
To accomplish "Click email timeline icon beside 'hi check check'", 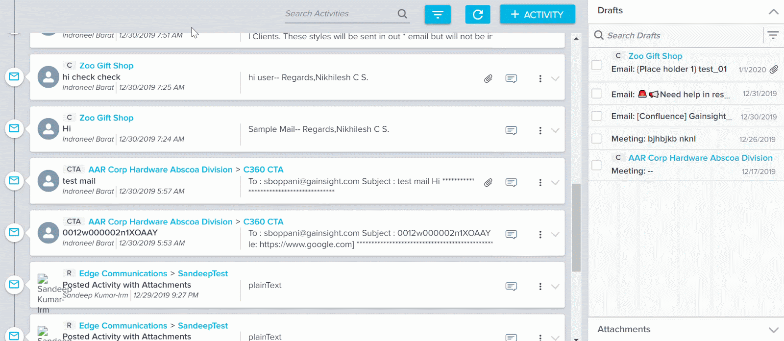I will pyautogui.click(x=14, y=76).
